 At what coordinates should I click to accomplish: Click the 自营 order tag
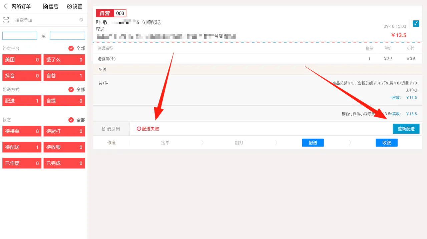tap(105, 13)
